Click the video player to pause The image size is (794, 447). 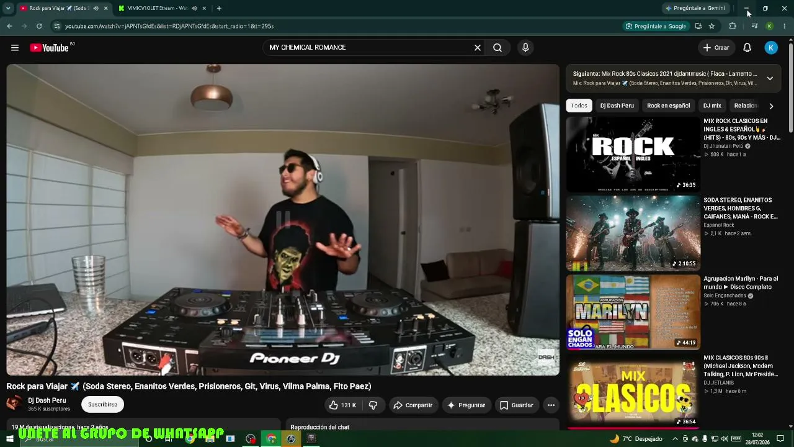click(283, 220)
